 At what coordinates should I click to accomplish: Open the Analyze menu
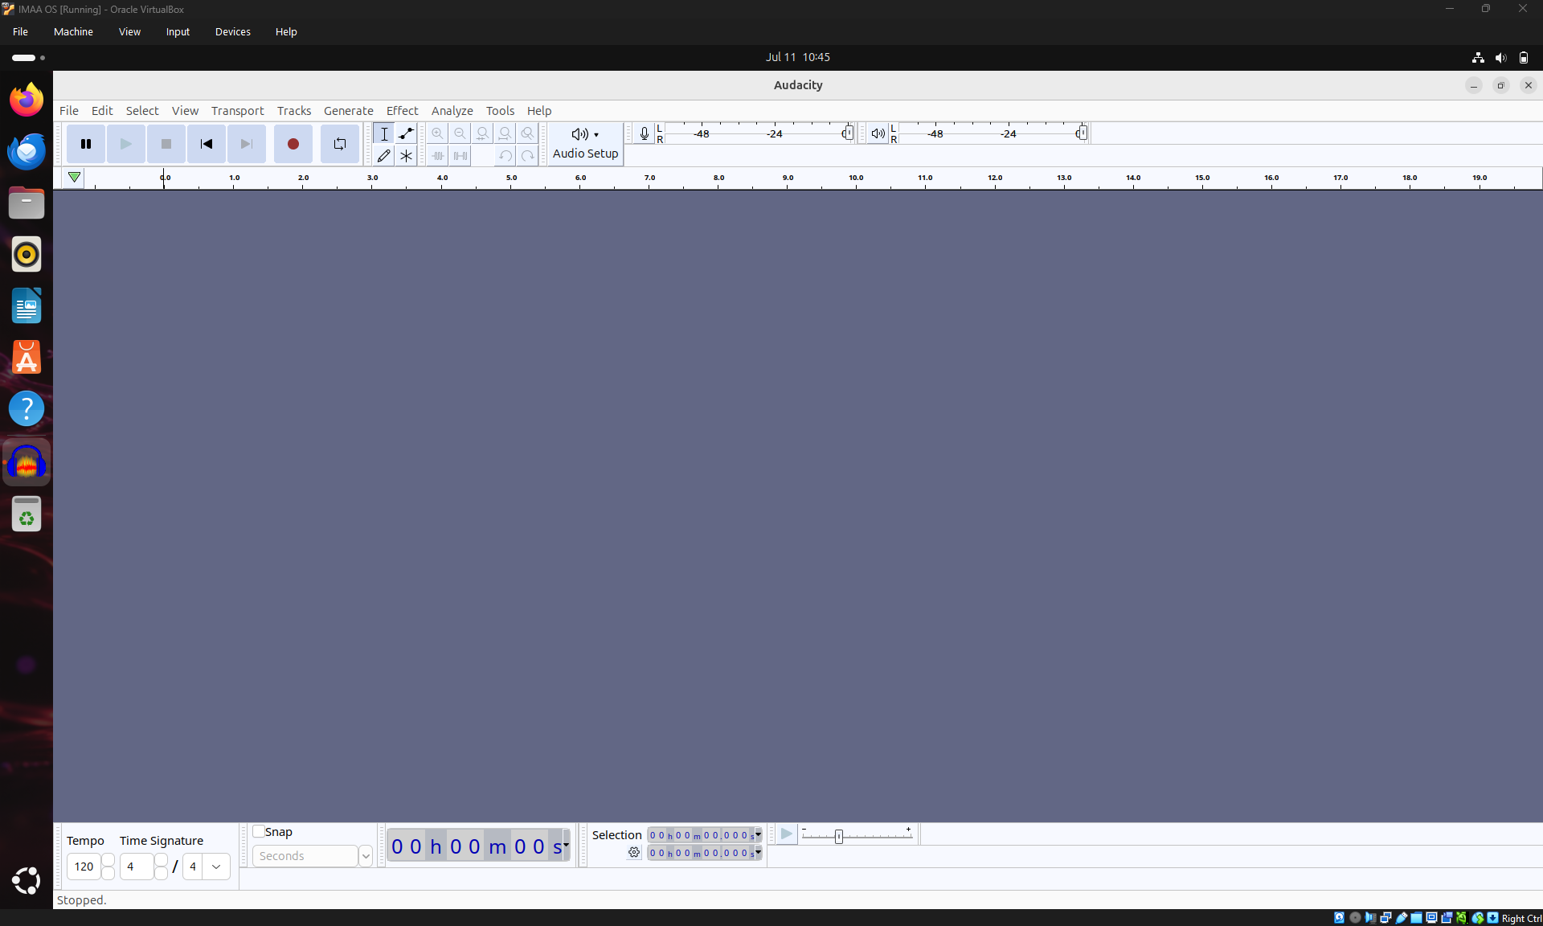[452, 111]
